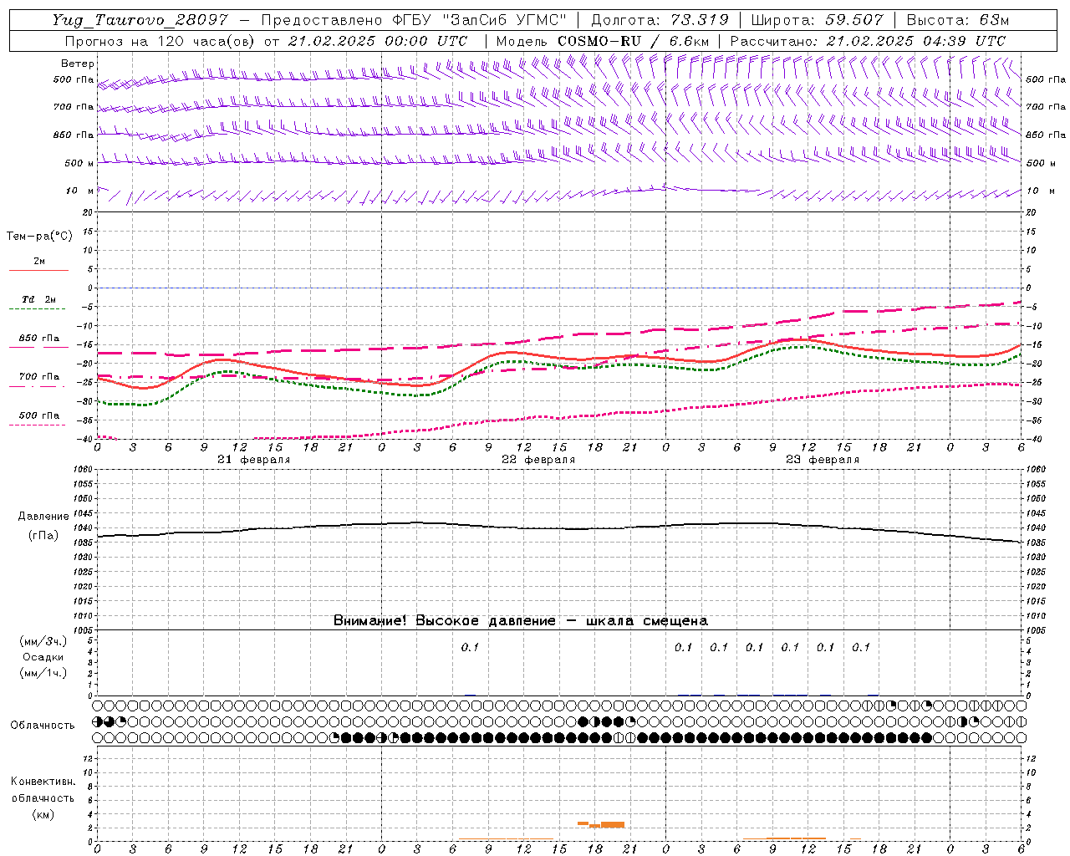Click the (мм/1ч.) precipitation unit label
The image size is (1070, 856).
coord(43,673)
